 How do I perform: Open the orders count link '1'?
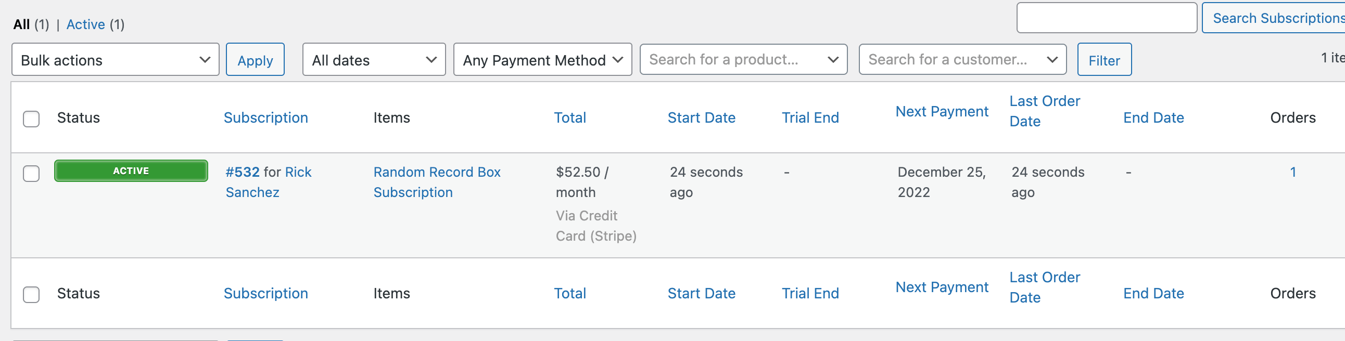[x=1293, y=172]
